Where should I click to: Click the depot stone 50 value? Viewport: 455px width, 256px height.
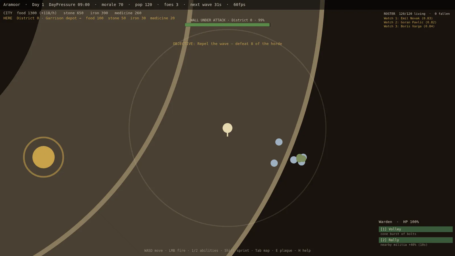pyautogui.click(x=117, y=18)
